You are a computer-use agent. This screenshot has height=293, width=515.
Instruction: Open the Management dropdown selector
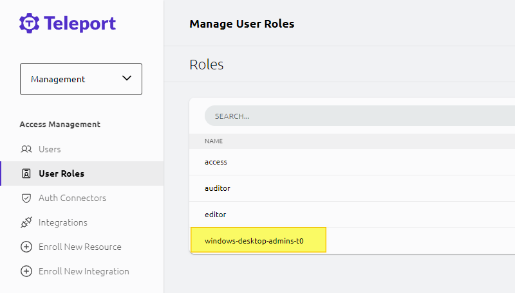point(80,79)
